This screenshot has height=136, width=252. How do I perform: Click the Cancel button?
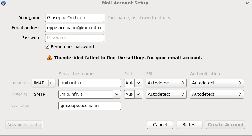point(160,125)
